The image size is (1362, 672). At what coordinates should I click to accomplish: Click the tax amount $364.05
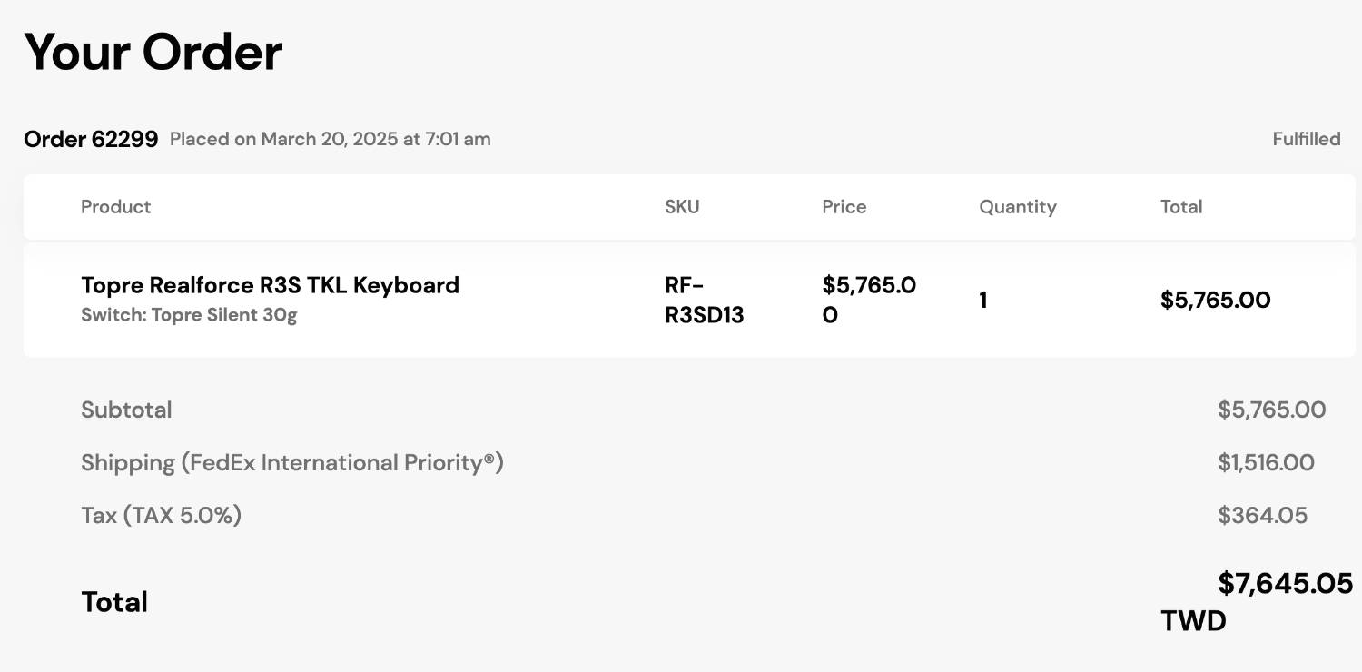coord(1262,515)
